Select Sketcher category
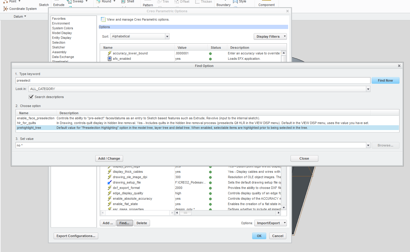 [x=58, y=47]
